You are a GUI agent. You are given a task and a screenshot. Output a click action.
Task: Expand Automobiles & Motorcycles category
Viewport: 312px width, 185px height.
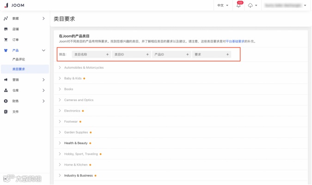[x=60, y=67]
